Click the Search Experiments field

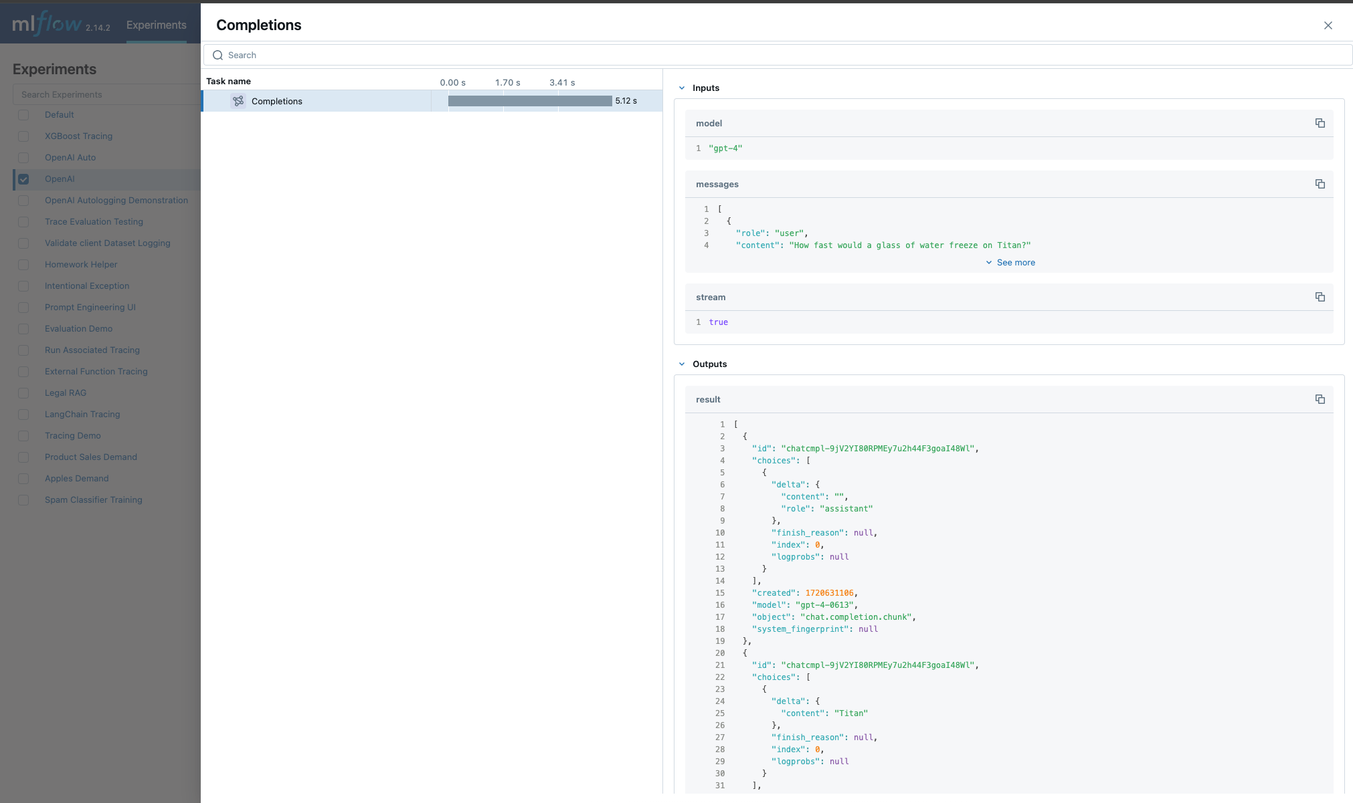click(107, 94)
